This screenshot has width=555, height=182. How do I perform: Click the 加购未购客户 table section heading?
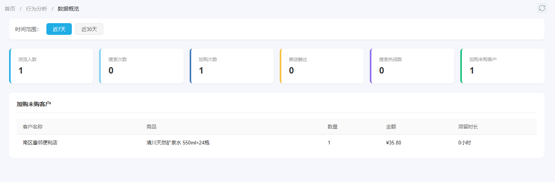pyautogui.click(x=34, y=104)
